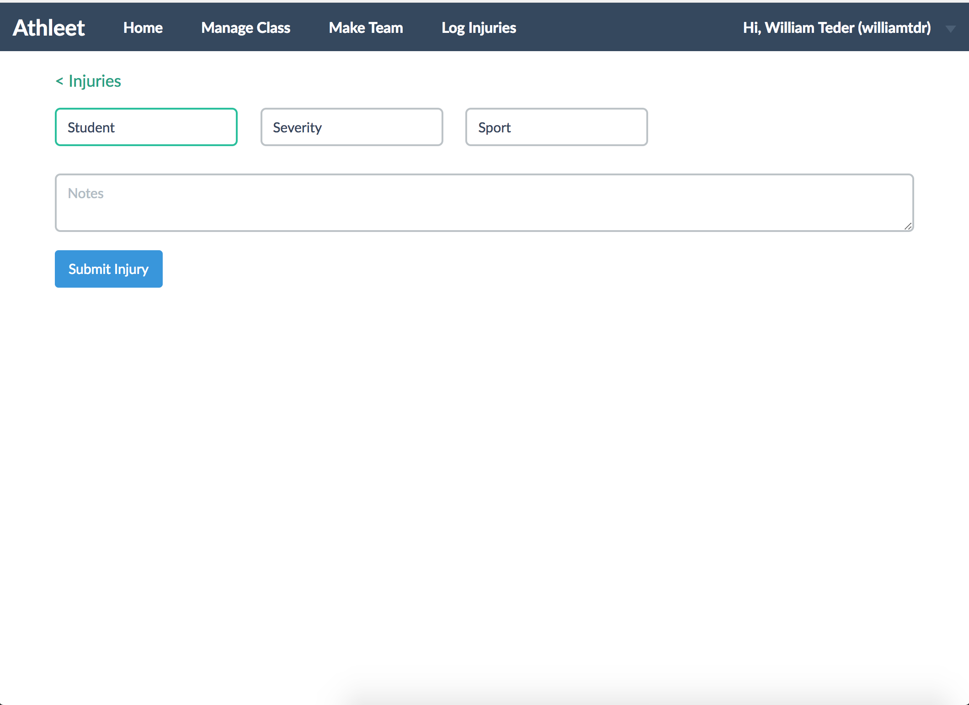Click the williamtdr username in header

pyautogui.click(x=894, y=28)
